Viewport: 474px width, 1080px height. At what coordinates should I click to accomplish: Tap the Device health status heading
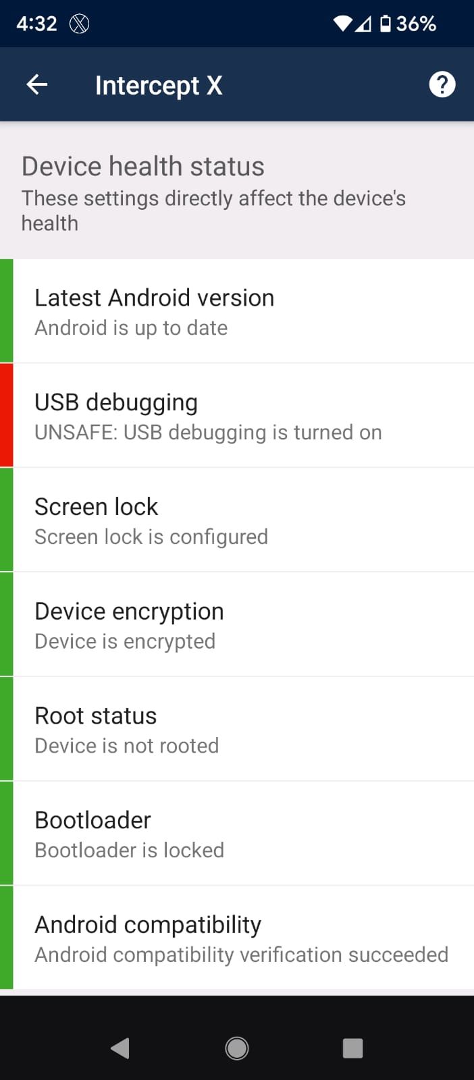coord(143,166)
